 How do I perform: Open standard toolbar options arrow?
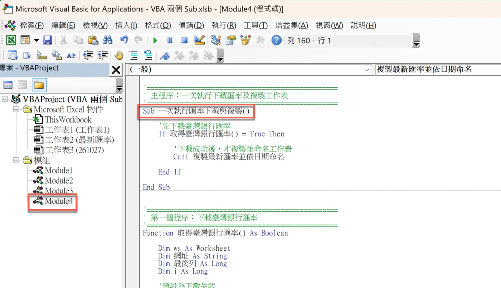(x=417, y=41)
